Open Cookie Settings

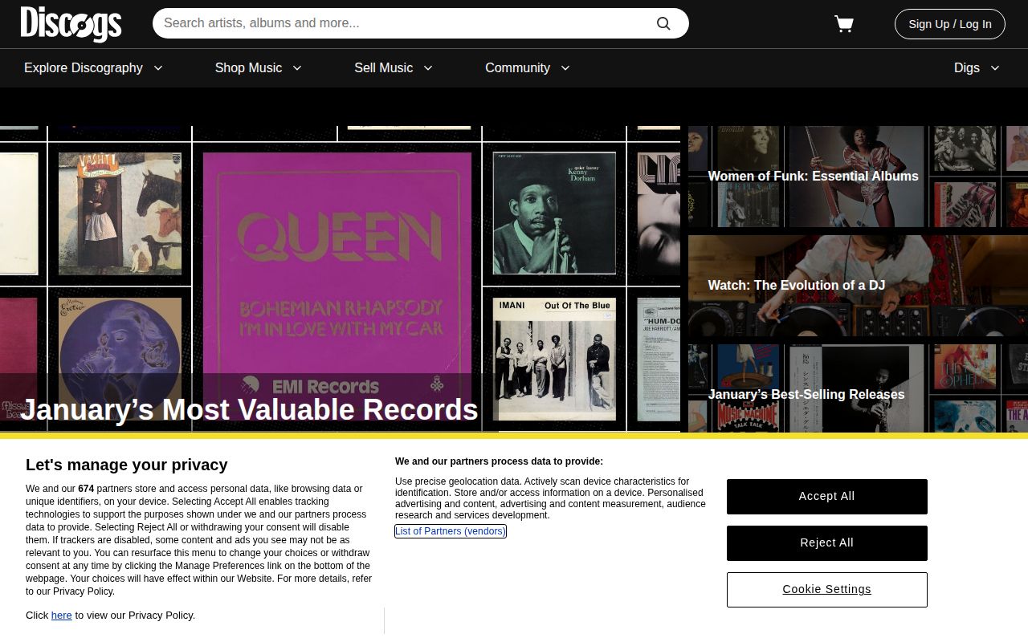click(826, 589)
